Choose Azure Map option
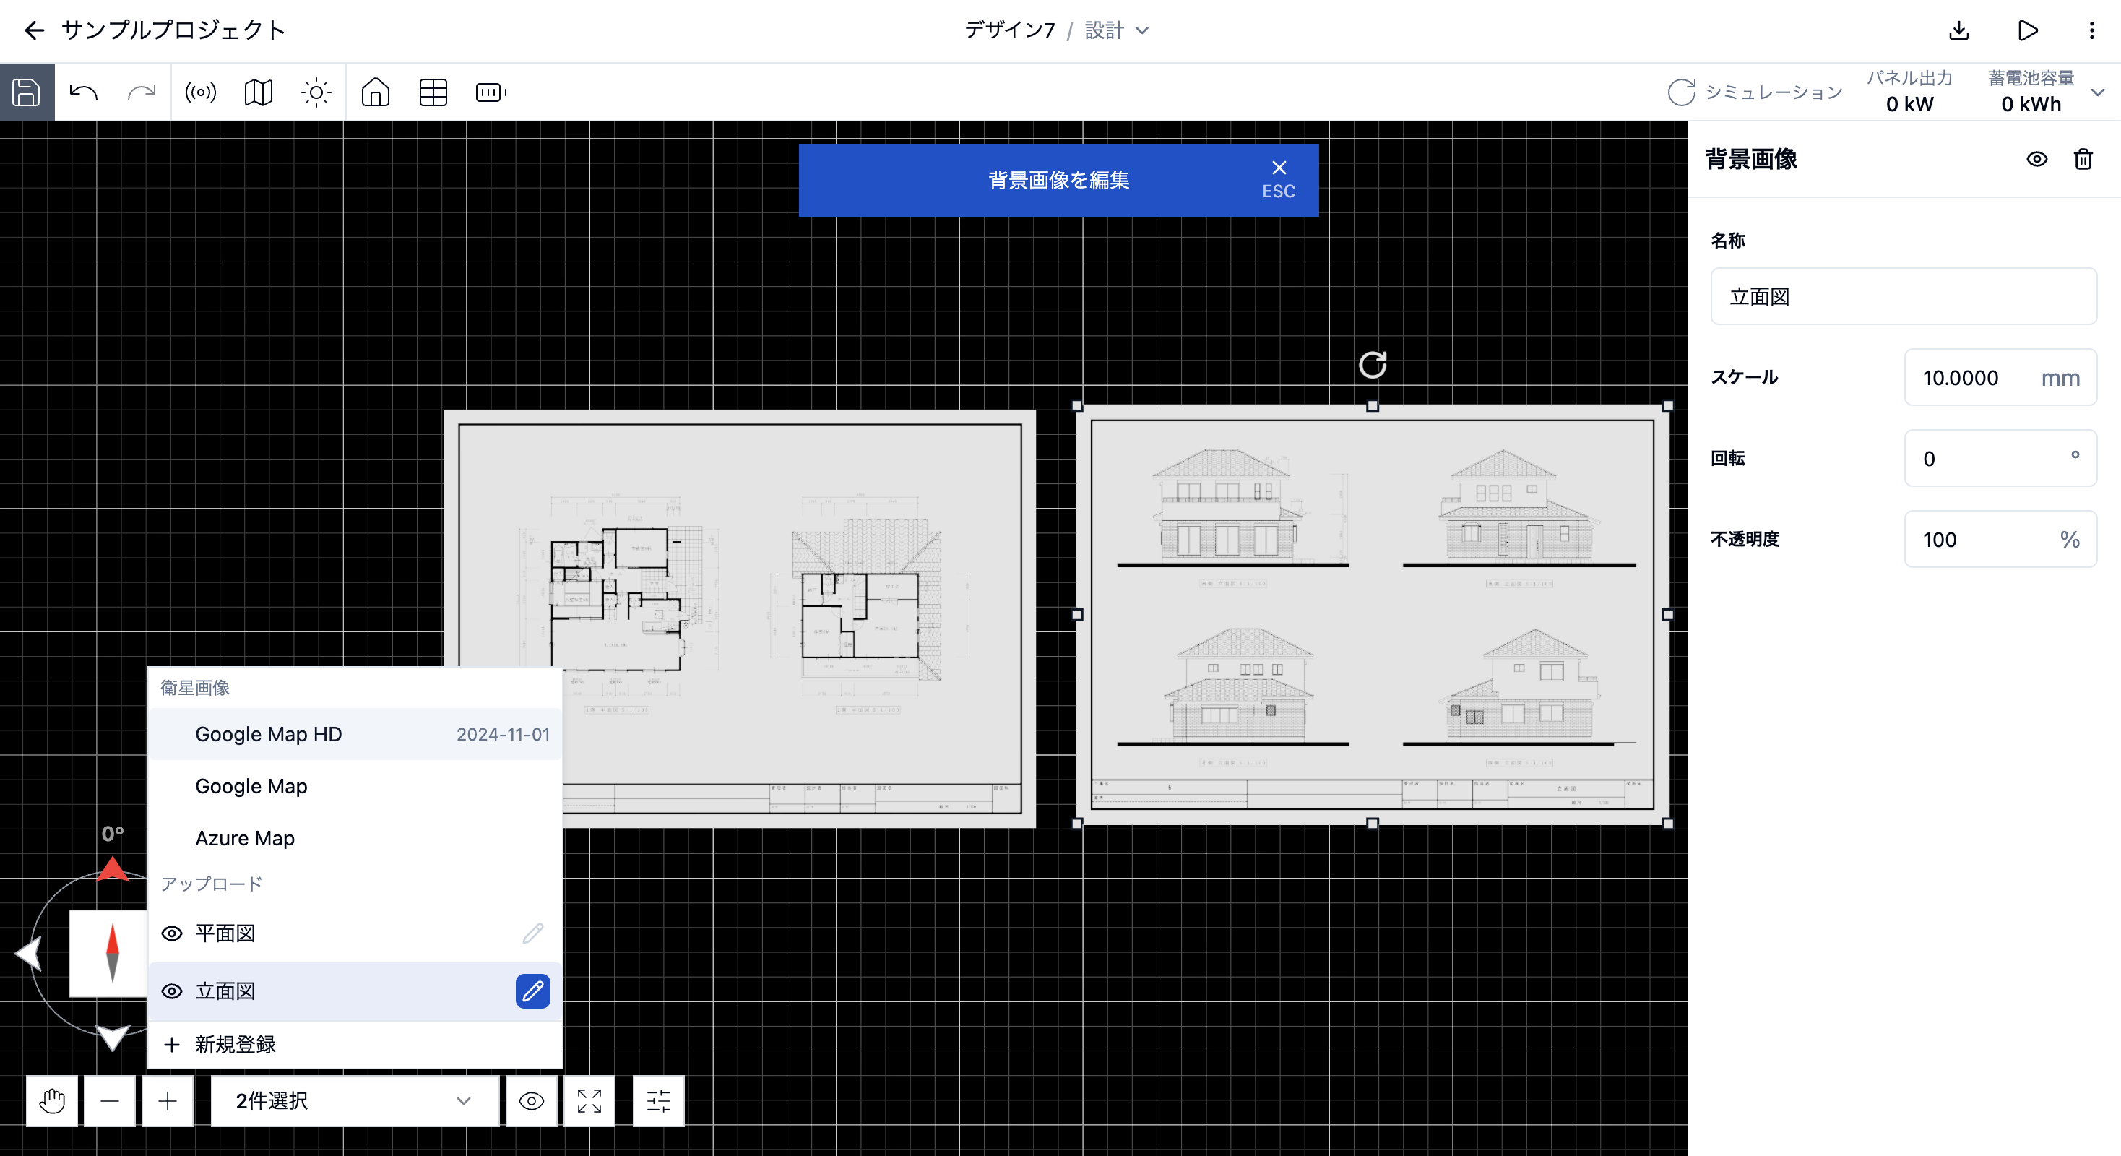The height and width of the screenshot is (1156, 2121). (355, 837)
